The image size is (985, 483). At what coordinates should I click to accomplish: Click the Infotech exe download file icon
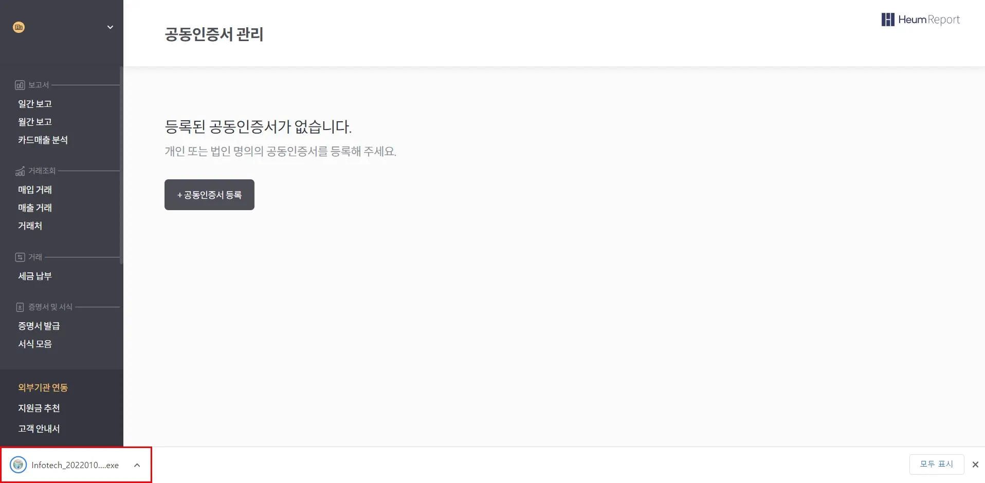click(19, 465)
